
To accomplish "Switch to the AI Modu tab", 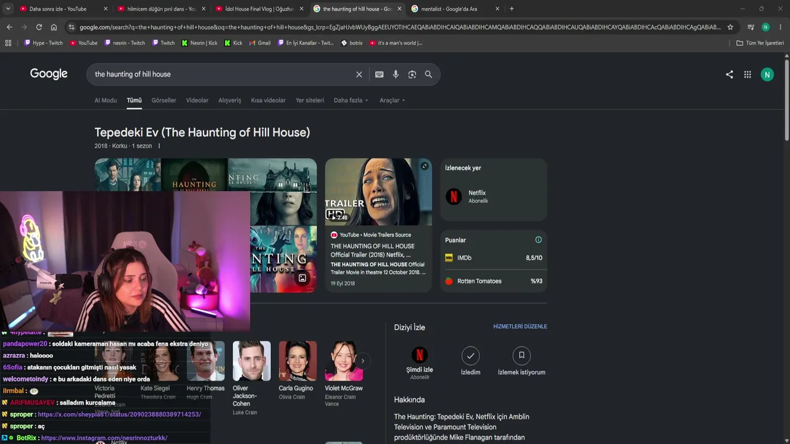I will pos(106,101).
